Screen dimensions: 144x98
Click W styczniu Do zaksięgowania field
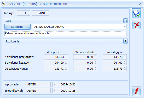(x=56, y=69)
